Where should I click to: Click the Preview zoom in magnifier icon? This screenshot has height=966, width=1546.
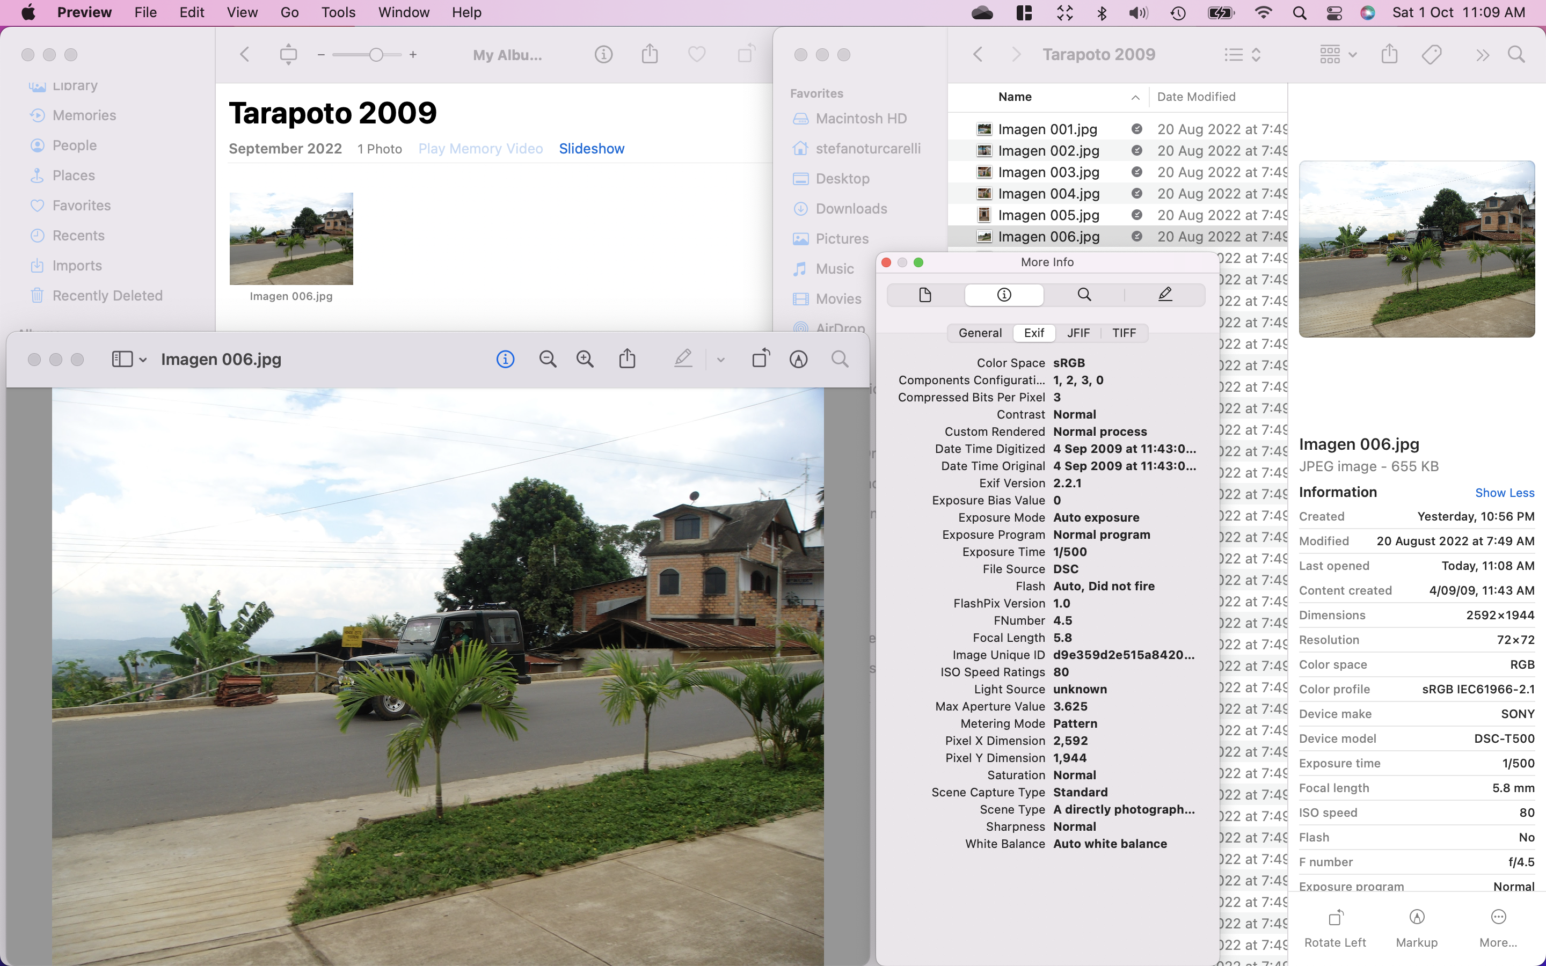[x=585, y=359]
